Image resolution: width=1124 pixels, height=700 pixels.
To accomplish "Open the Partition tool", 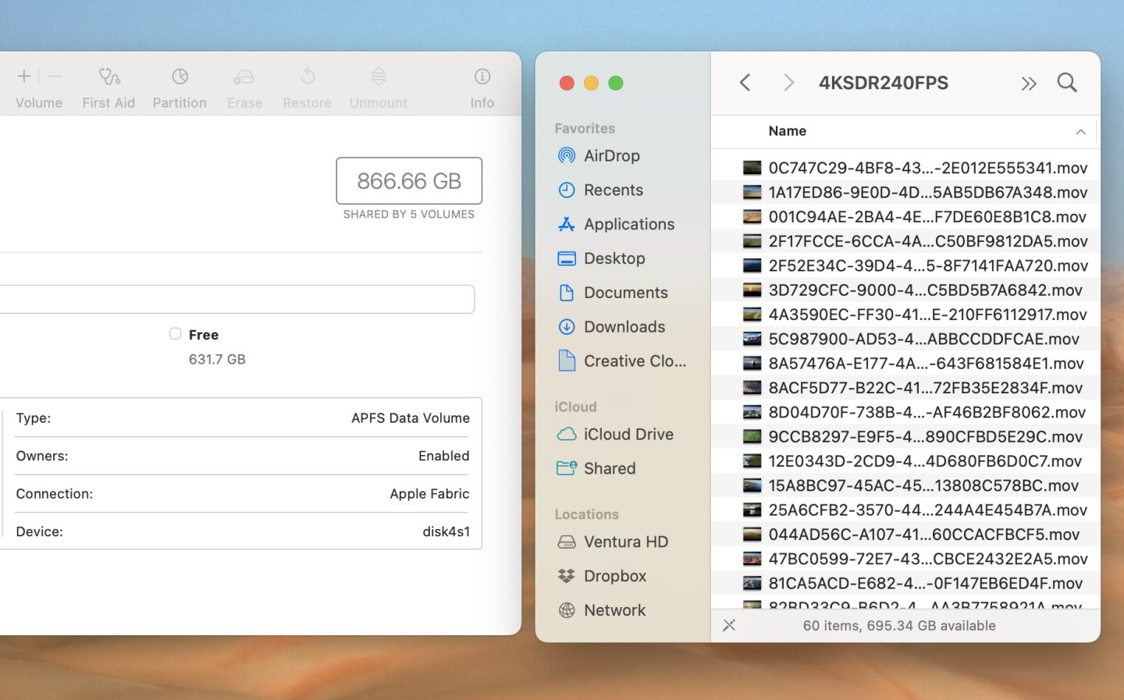I will (180, 77).
